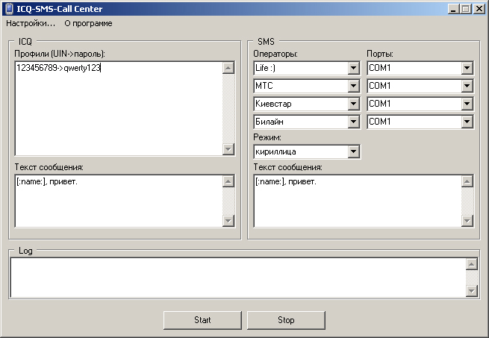
Task: Click the app icon in the title bar
Action: pos(10,9)
